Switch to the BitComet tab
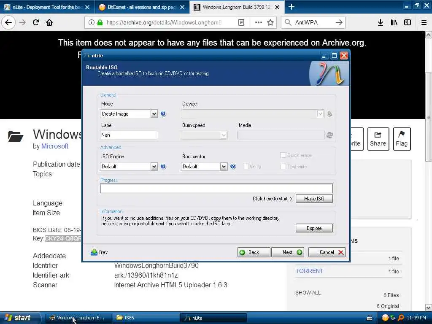This screenshot has height=324, width=432. point(142,7)
